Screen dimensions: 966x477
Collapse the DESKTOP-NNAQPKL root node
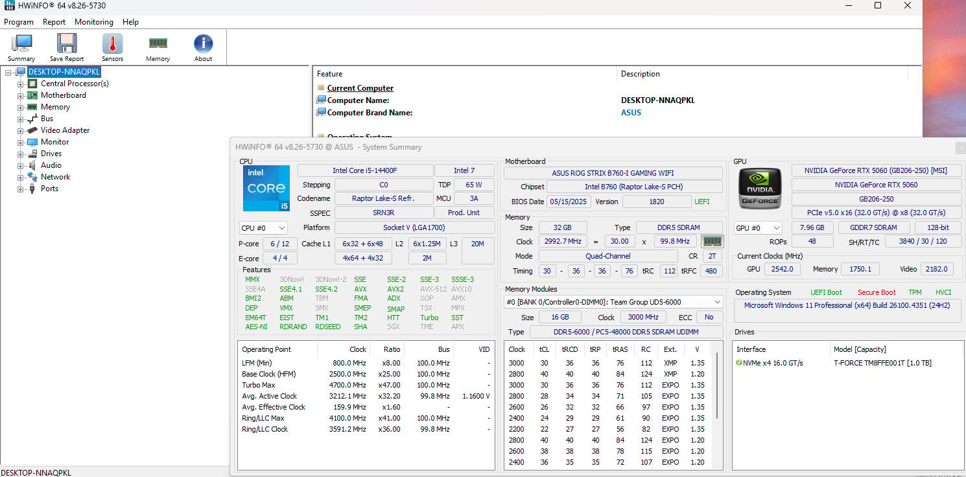click(8, 72)
